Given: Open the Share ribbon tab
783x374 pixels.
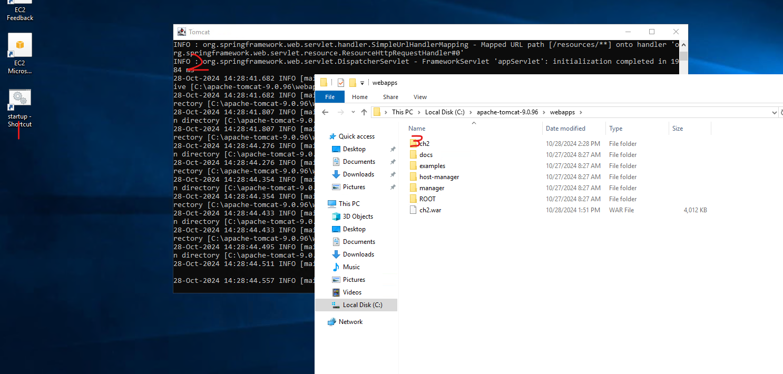Looking at the screenshot, I should coord(390,97).
